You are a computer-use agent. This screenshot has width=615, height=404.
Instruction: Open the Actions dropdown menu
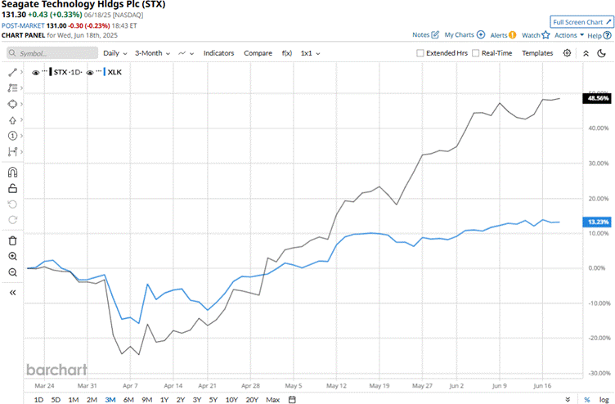click(569, 35)
